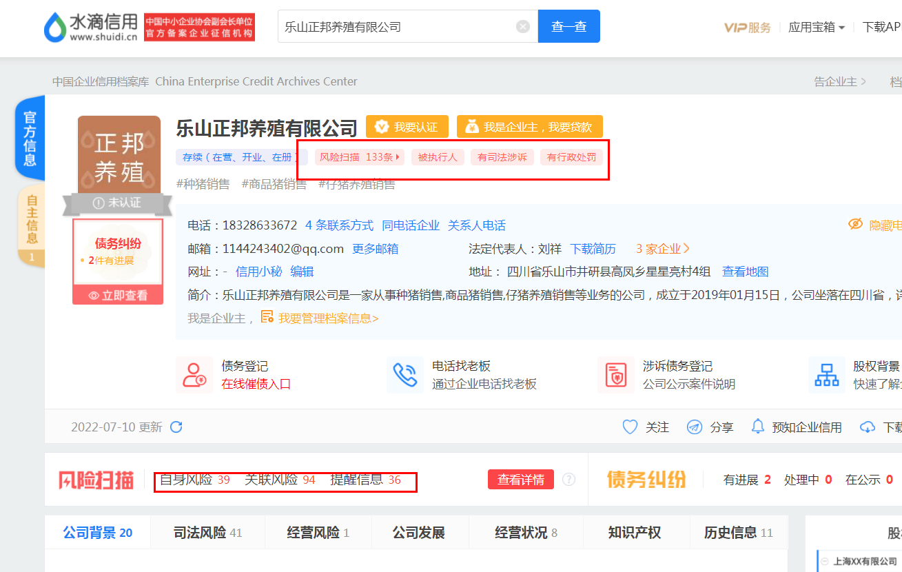Click the #种猪销售 hashtag
The width and height of the screenshot is (902, 572).
click(203, 184)
